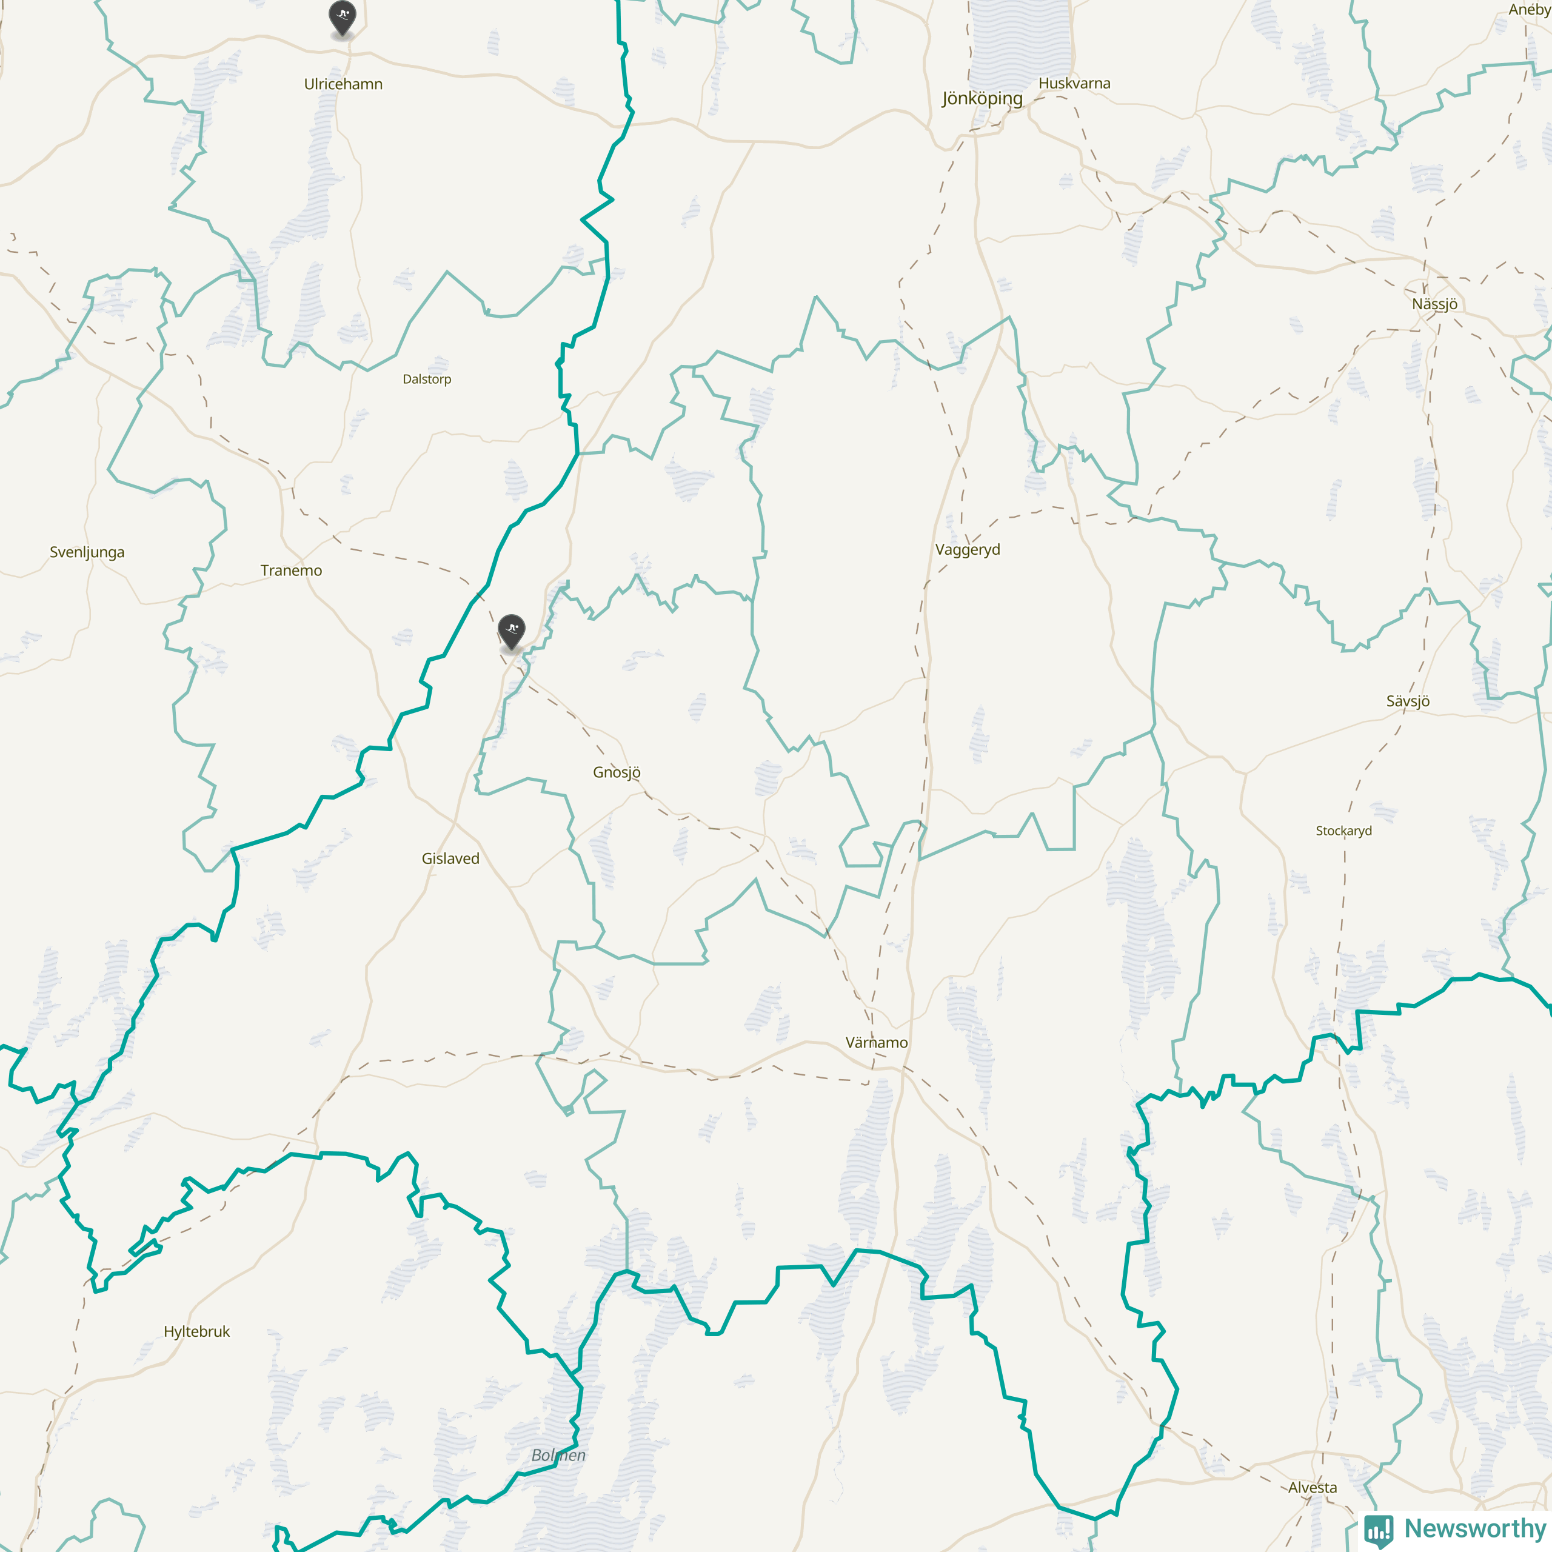Image resolution: width=1552 pixels, height=1552 pixels.
Task: Click the Jönköping city label
Action: click(x=983, y=99)
